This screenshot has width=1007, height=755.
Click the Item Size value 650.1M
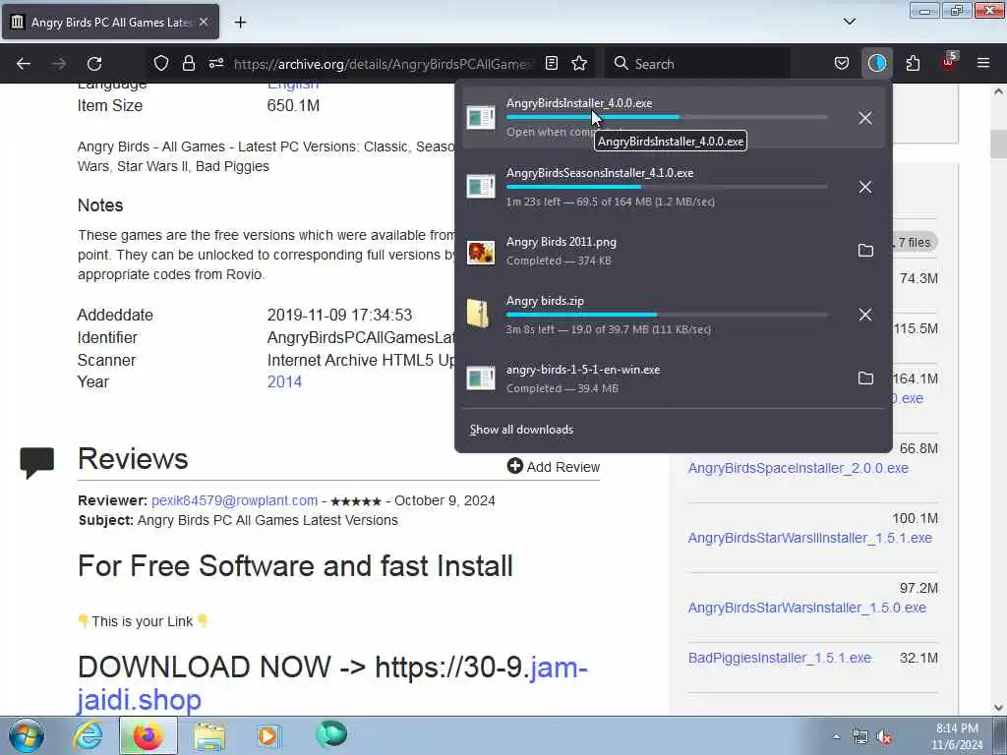click(293, 106)
